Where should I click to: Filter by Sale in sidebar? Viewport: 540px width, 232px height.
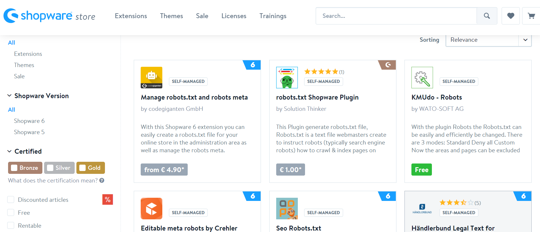(x=19, y=76)
